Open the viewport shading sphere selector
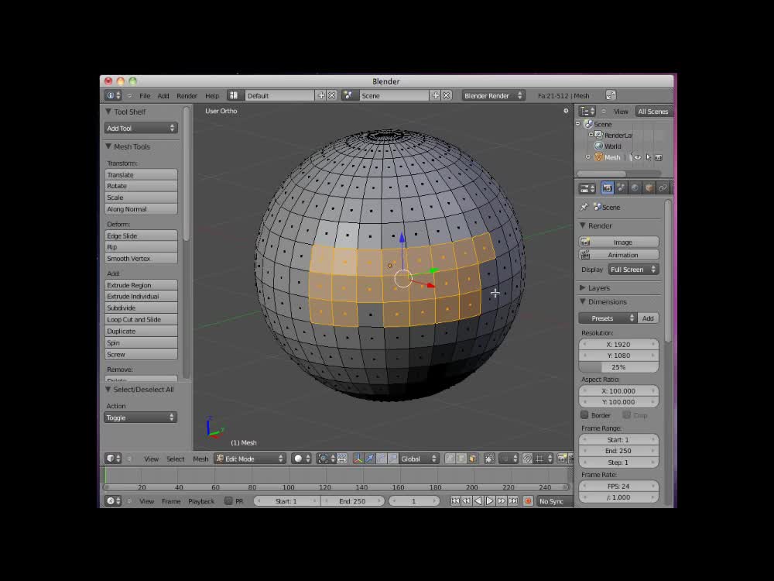This screenshot has width=774, height=581. (301, 459)
